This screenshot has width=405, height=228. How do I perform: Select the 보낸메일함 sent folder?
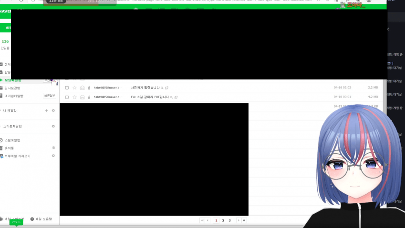tap(13, 80)
